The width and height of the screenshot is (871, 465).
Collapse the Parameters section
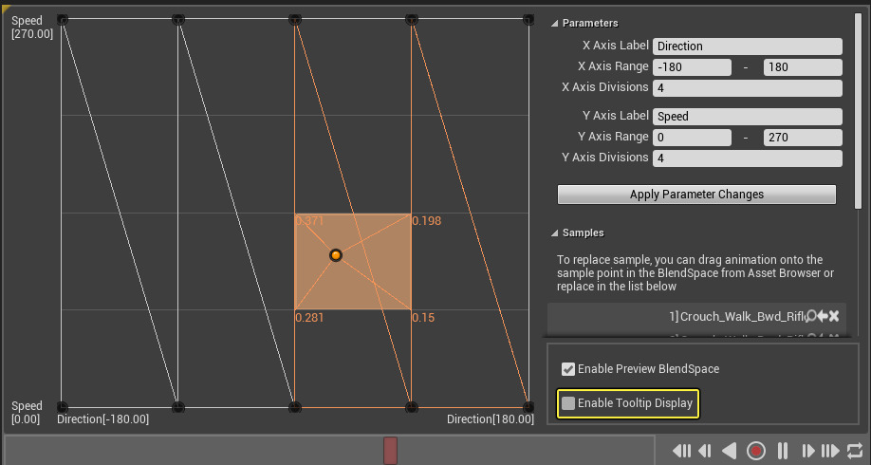(555, 23)
